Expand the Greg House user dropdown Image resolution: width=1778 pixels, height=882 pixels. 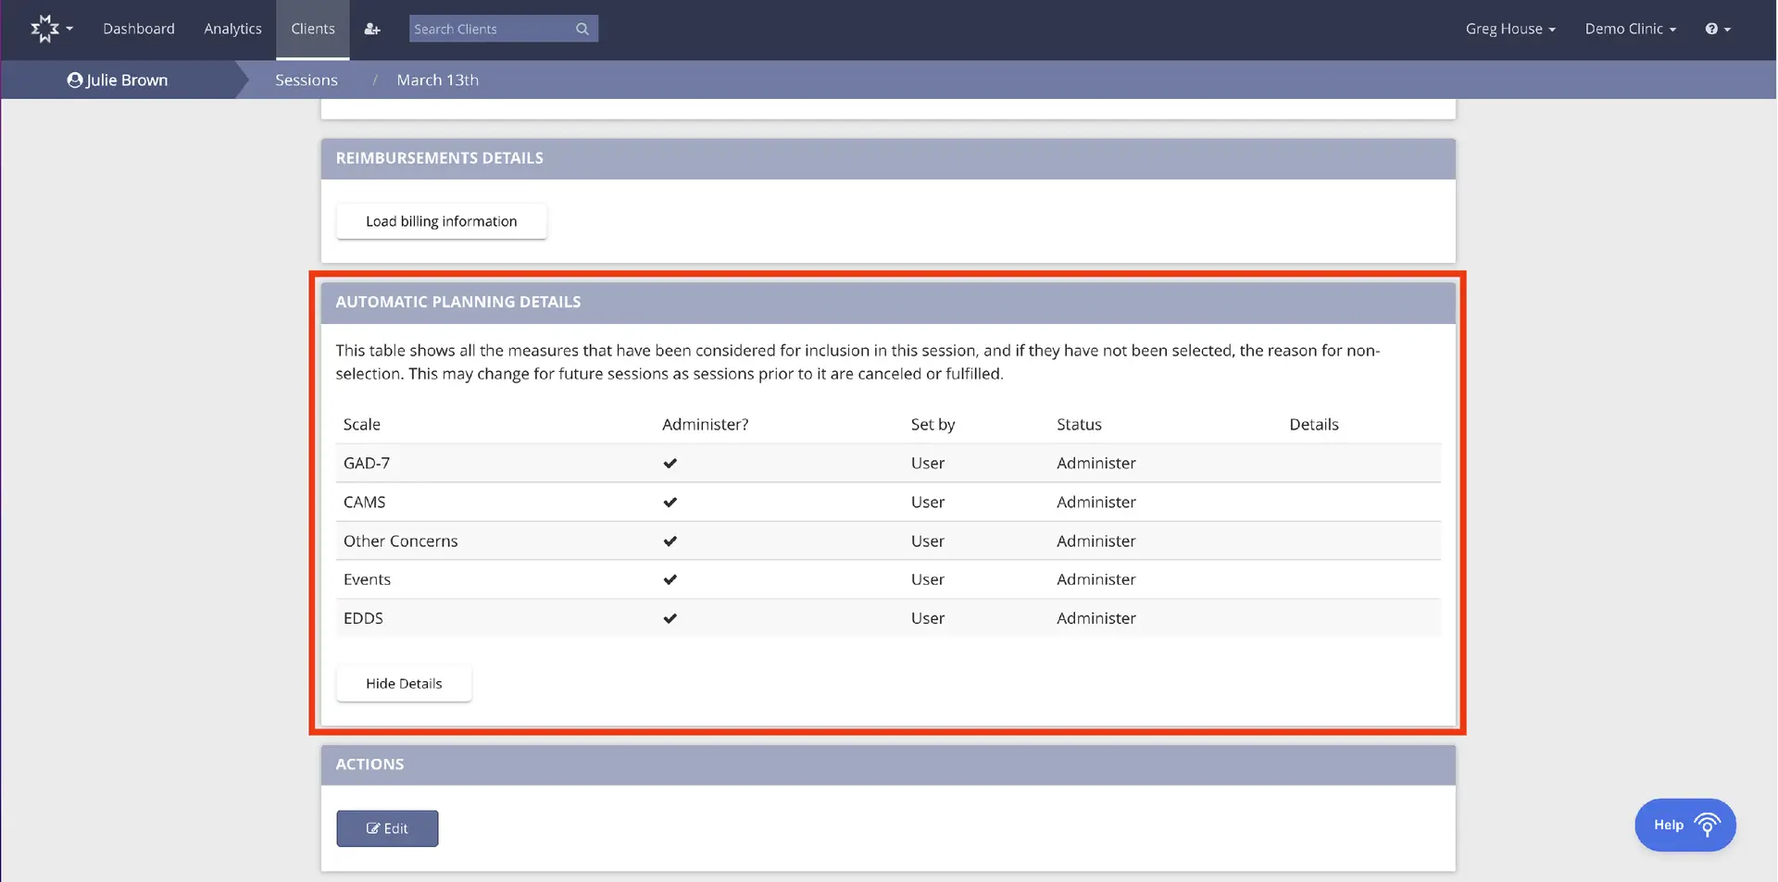(1510, 29)
